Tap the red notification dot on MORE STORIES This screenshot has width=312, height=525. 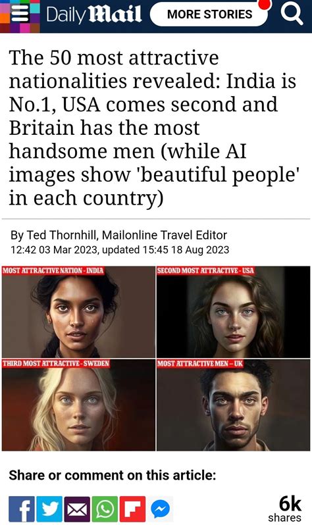coord(265,5)
